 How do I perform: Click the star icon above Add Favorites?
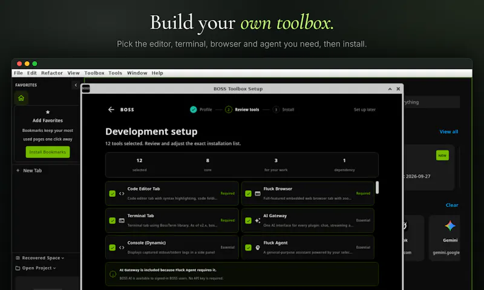pos(48,112)
